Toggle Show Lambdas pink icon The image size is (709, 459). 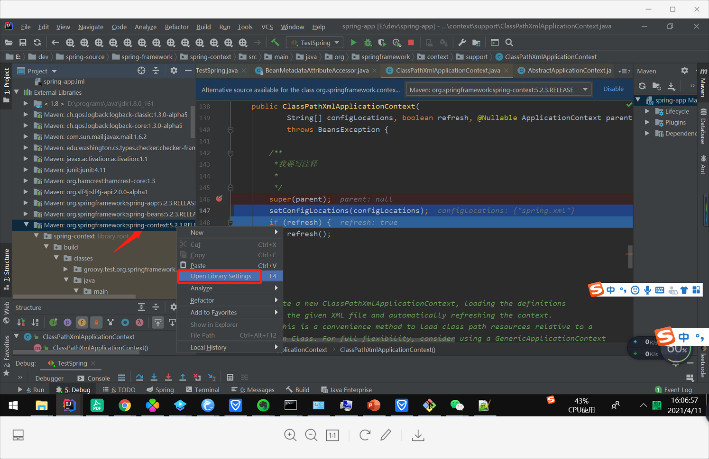point(139,323)
